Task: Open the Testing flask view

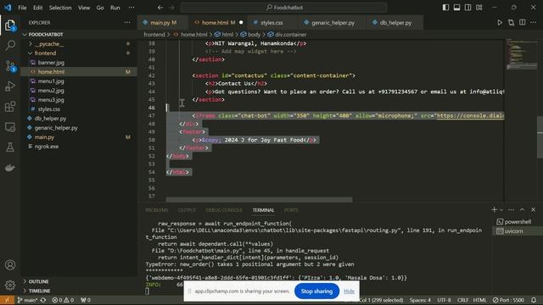Action: pyautogui.click(x=10, y=147)
